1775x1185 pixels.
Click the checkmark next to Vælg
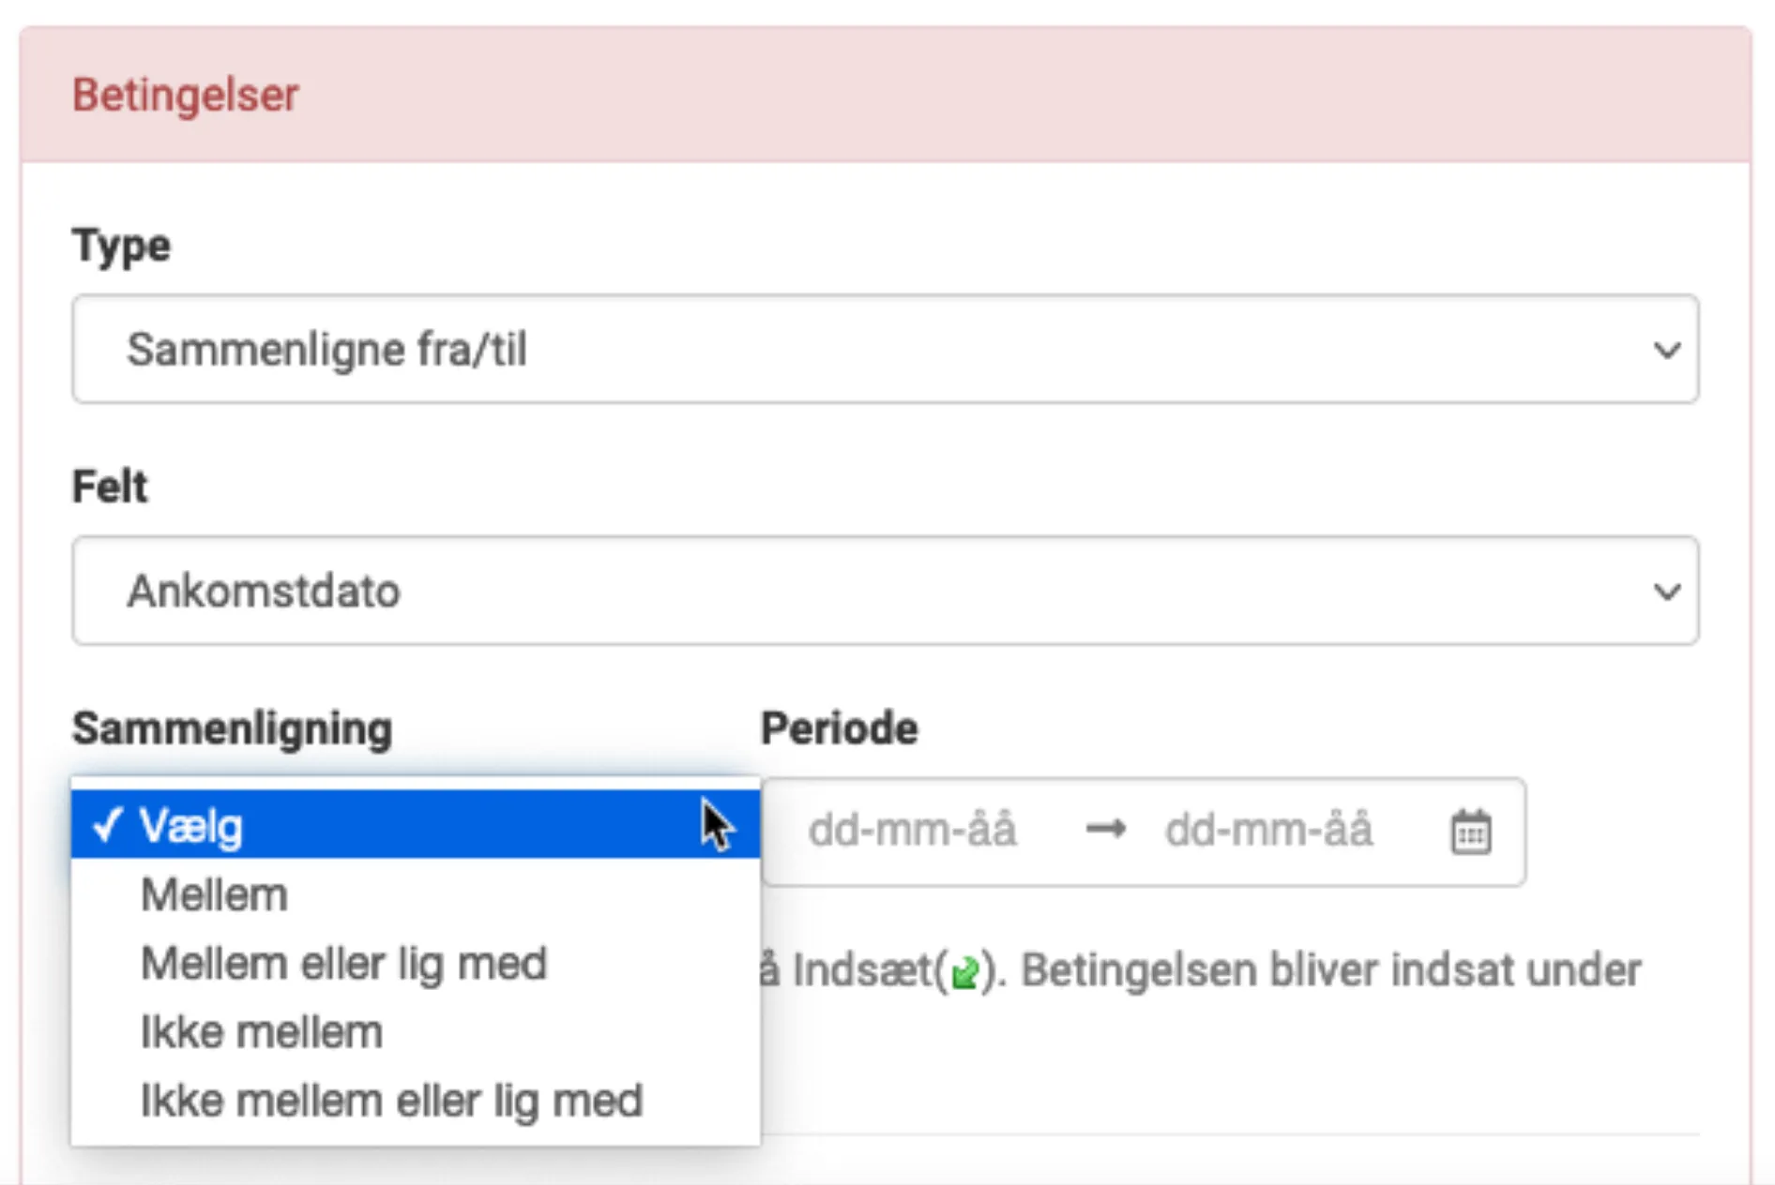coord(106,827)
